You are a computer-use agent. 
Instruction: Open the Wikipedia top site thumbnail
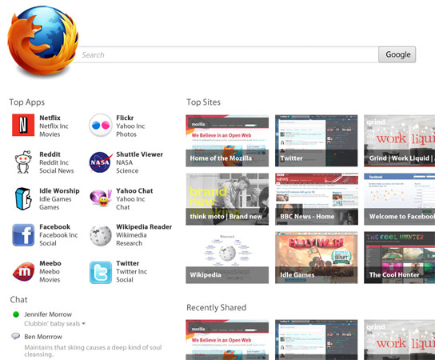click(227, 258)
